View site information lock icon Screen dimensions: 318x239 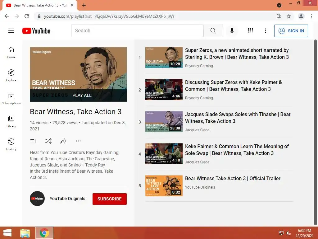39,16
